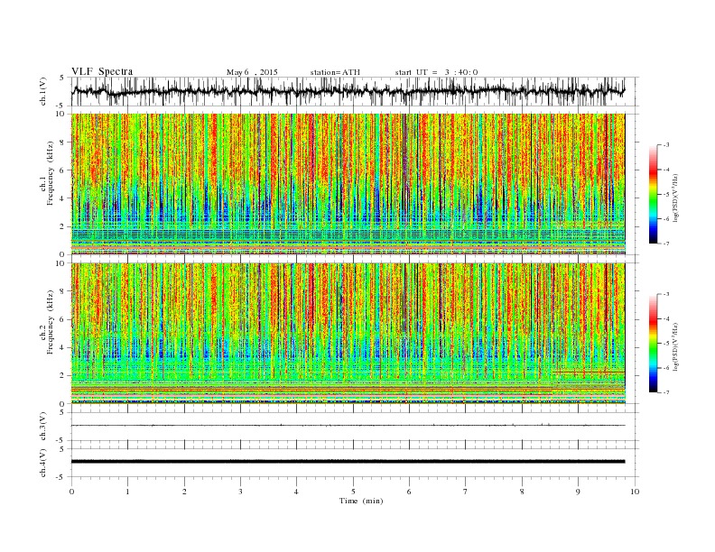Click the "10" kHz tick on ch.1 spectrogram
The width and height of the screenshot is (715, 552).
click(x=61, y=114)
